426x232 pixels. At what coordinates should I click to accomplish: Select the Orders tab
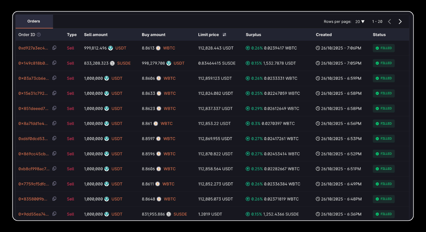tap(34, 21)
